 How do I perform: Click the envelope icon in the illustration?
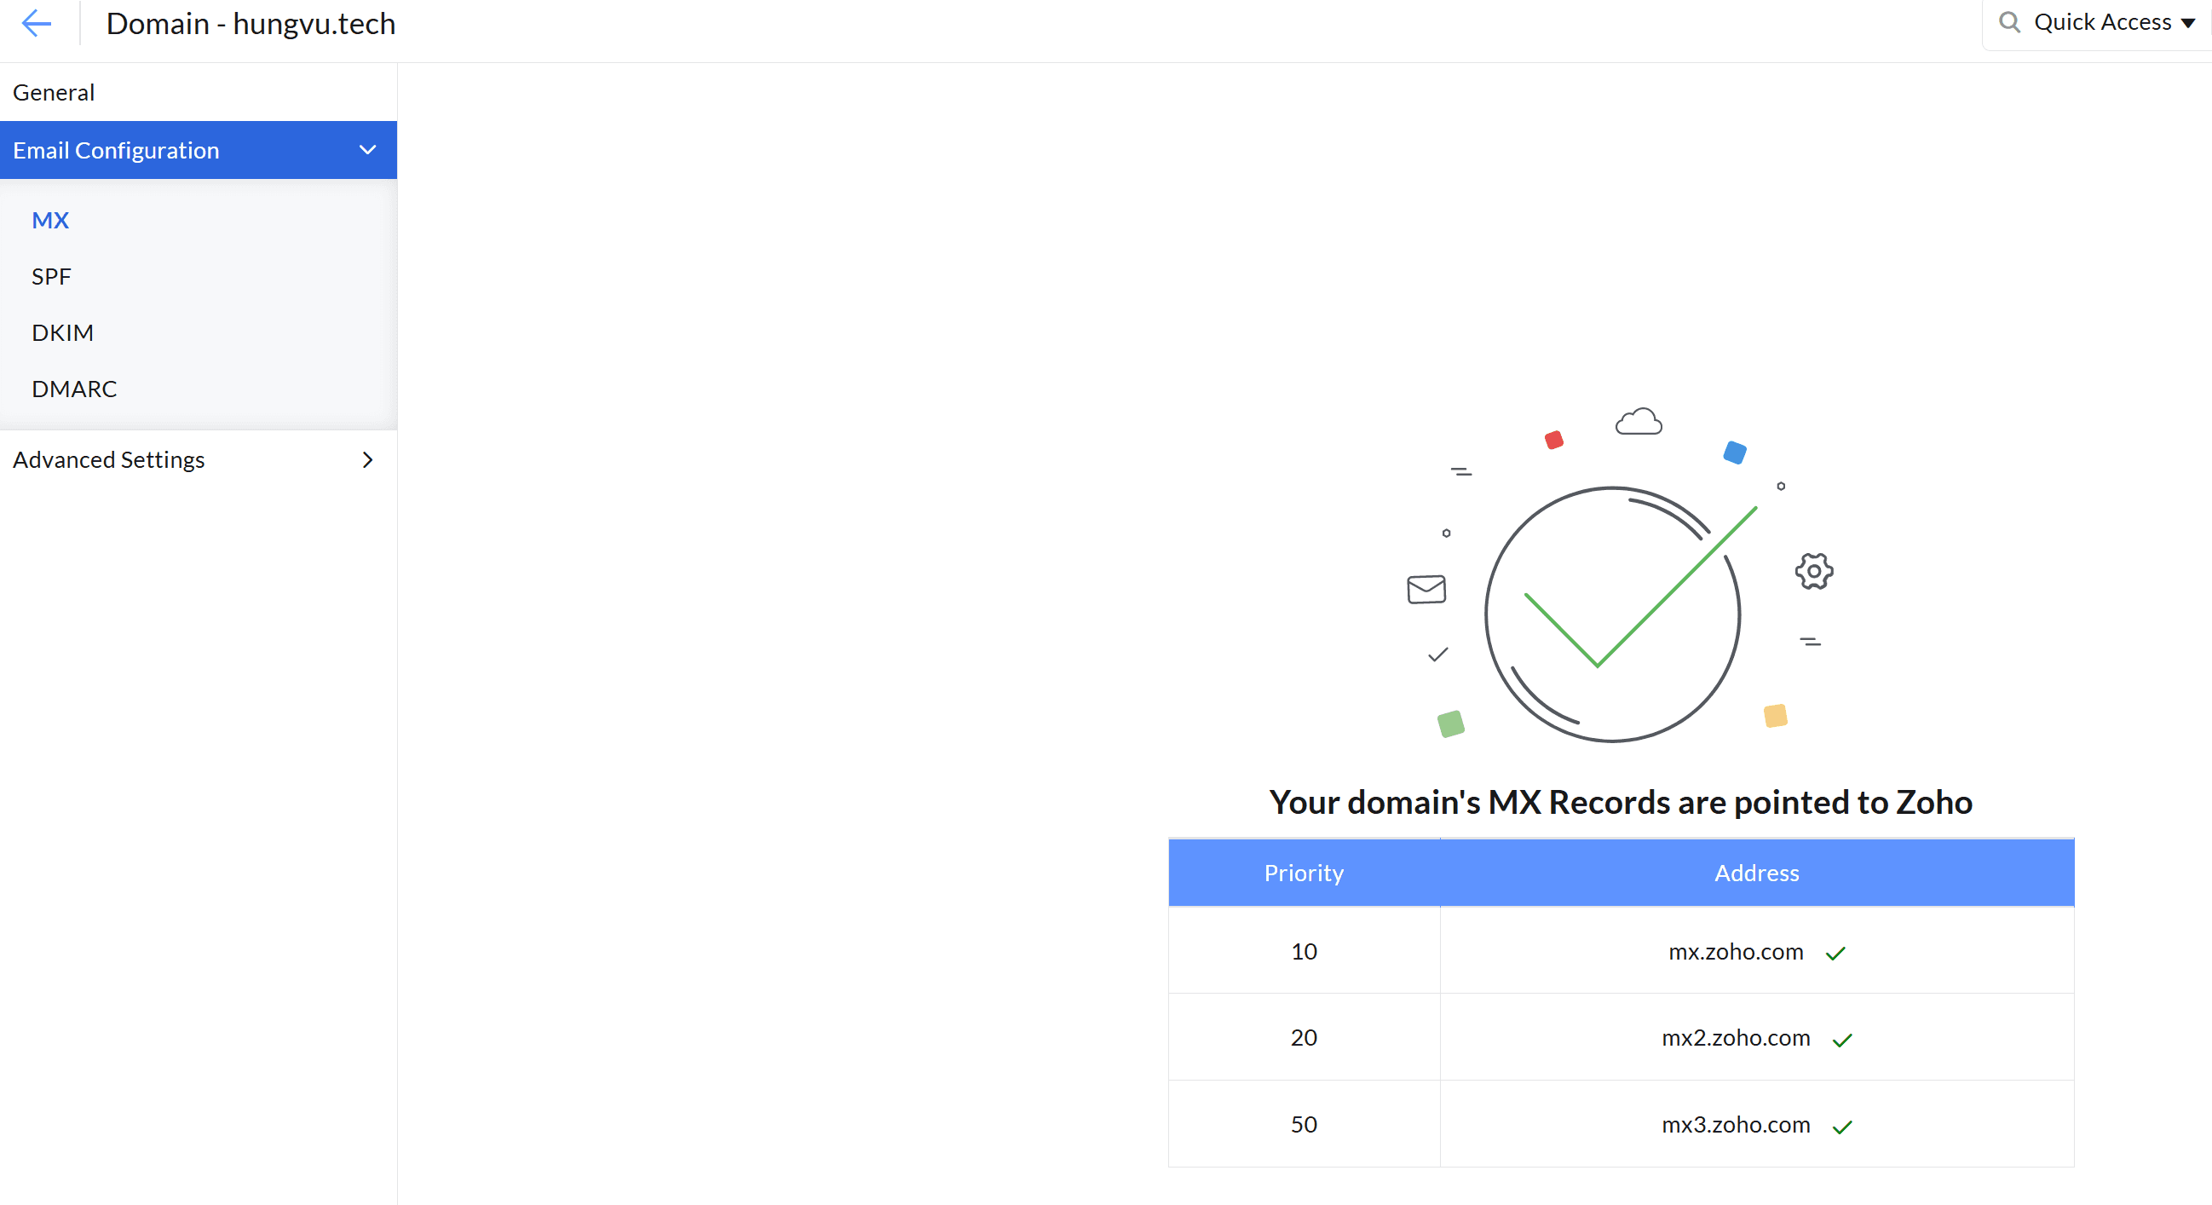(1426, 588)
